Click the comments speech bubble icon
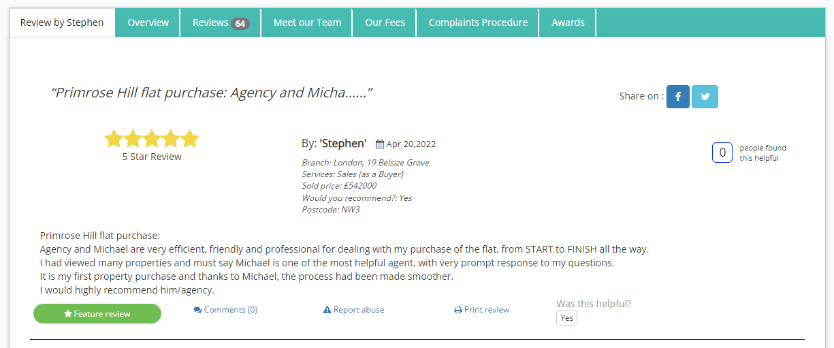 197,310
